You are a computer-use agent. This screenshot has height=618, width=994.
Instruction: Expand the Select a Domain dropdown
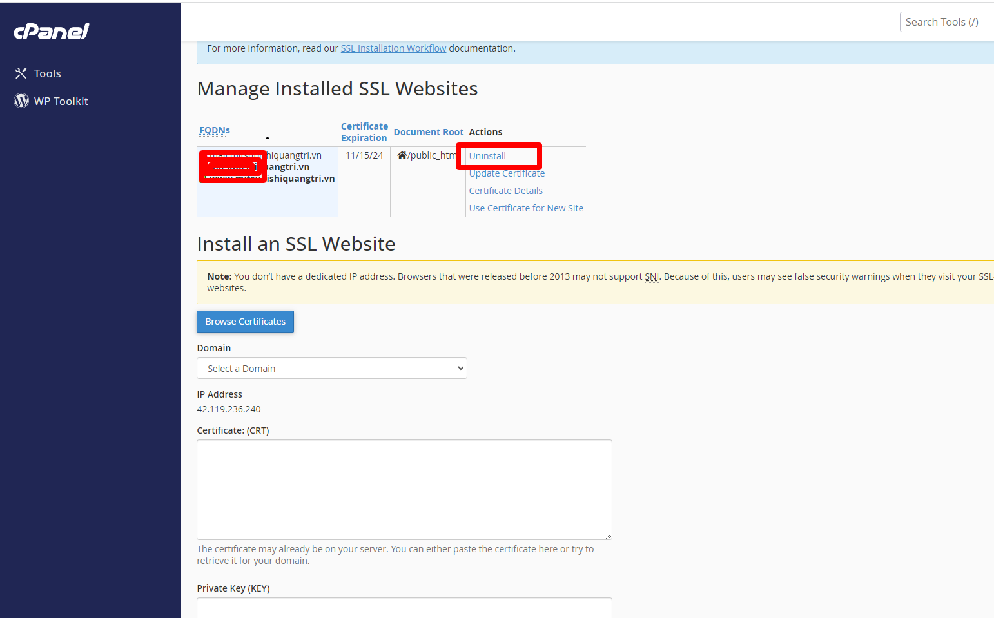[331, 369]
